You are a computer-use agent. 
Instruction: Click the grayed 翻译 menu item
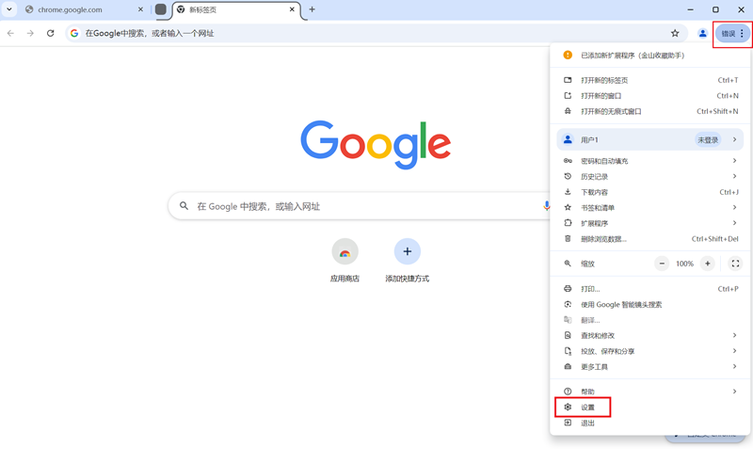coord(650,320)
